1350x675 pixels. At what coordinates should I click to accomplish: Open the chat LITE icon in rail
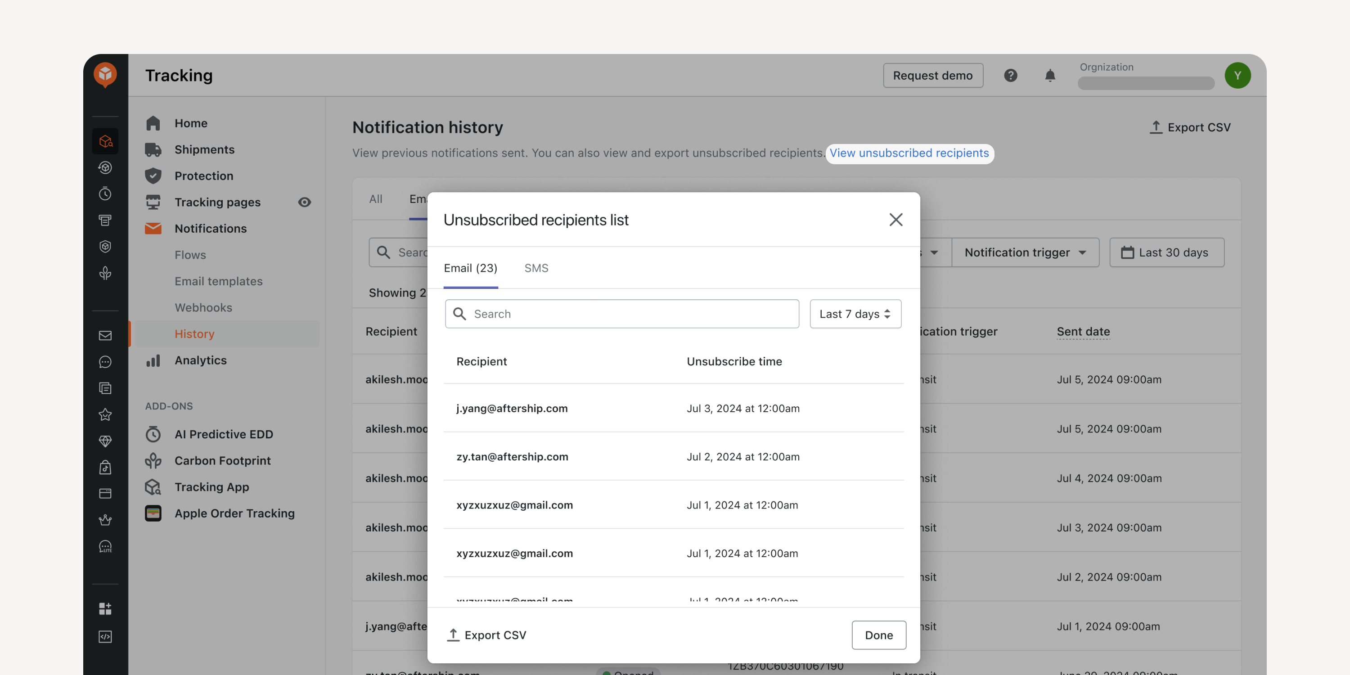(x=105, y=547)
